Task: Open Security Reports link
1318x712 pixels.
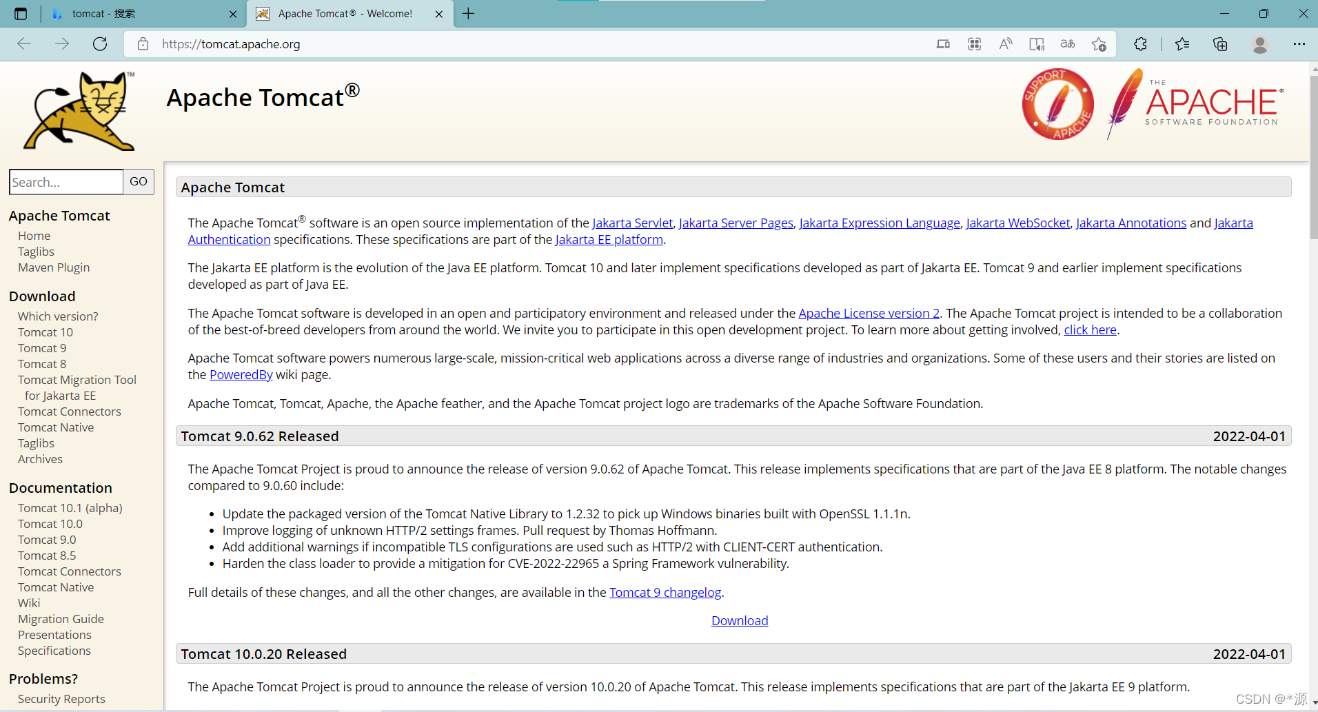Action: pos(61,699)
